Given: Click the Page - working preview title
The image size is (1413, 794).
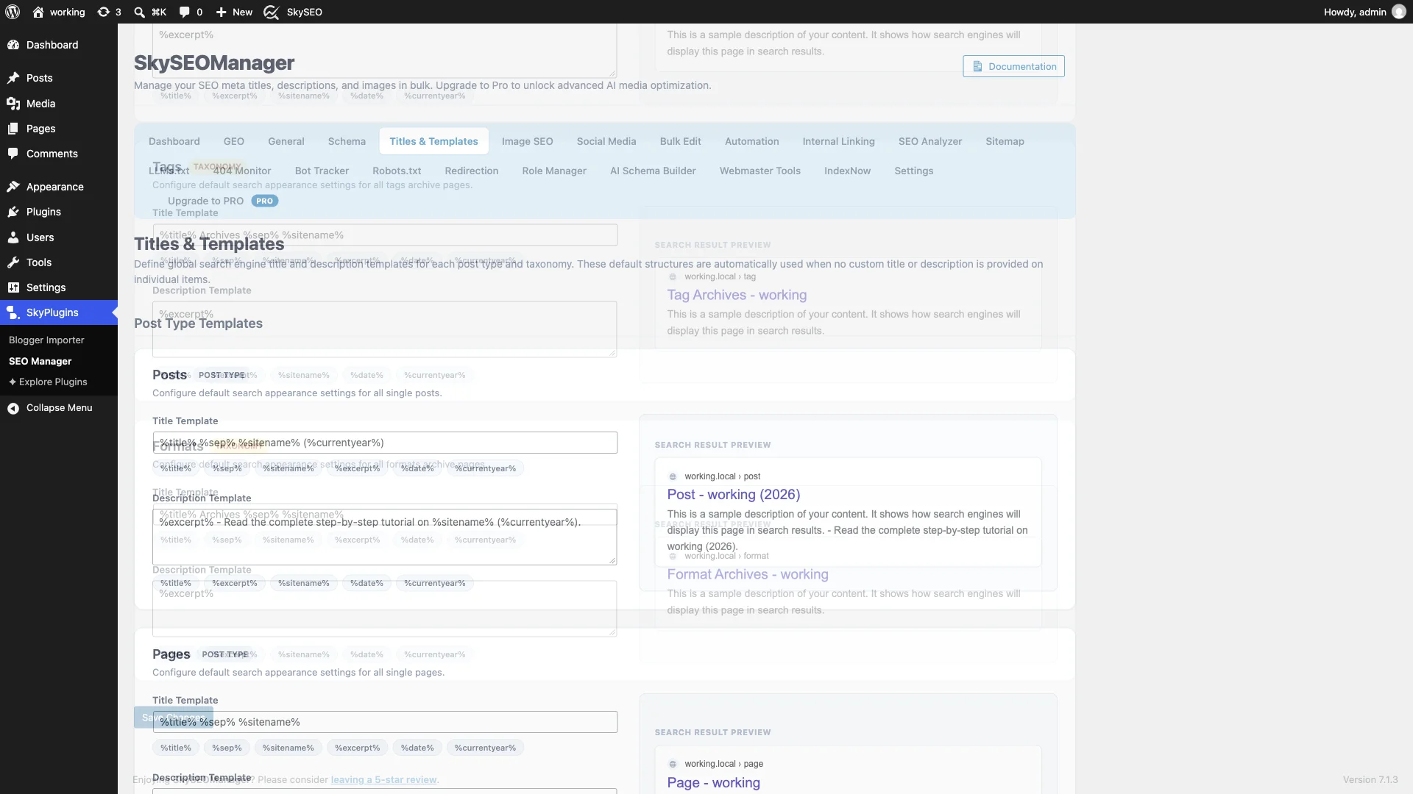Looking at the screenshot, I should pyautogui.click(x=713, y=783).
